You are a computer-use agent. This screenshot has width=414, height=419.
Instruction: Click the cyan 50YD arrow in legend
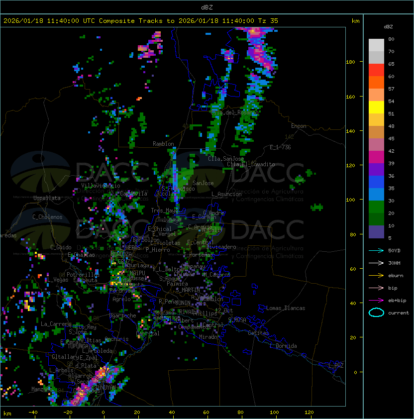pyautogui.click(x=376, y=250)
